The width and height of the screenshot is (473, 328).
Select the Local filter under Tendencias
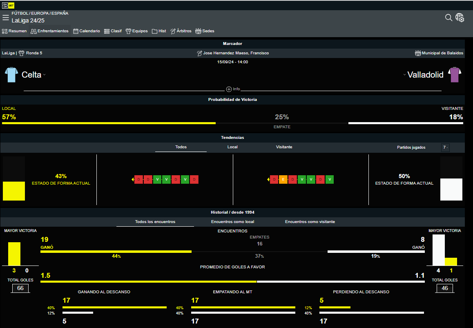[x=232, y=147]
